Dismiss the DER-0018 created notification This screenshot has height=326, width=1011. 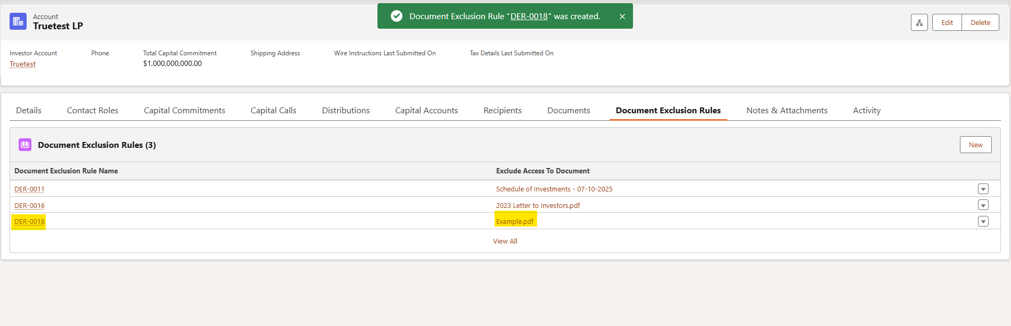[622, 16]
